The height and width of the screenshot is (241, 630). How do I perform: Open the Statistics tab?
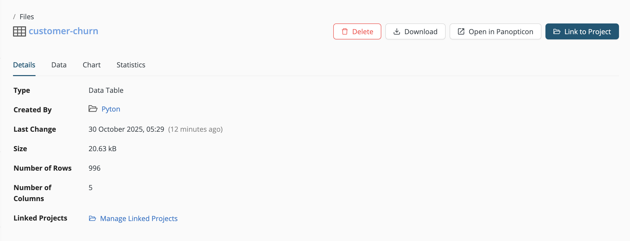(131, 65)
